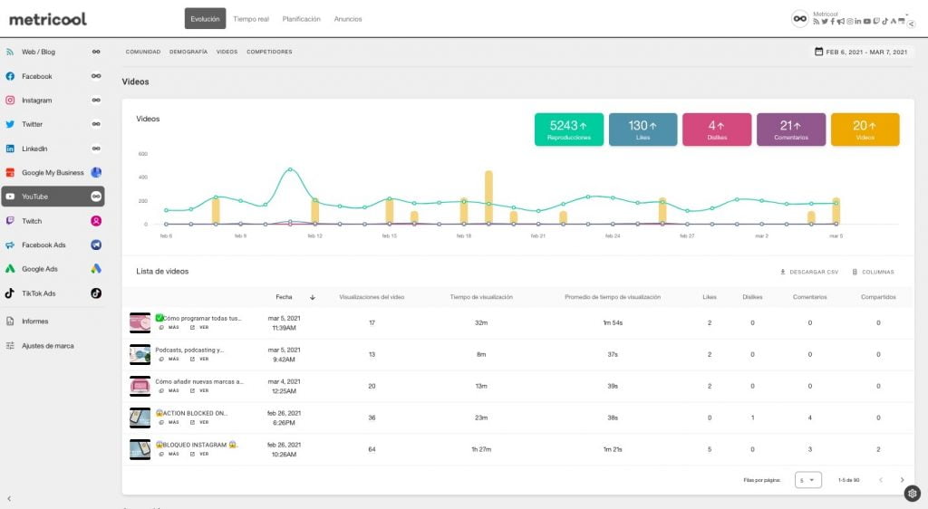Switch to the Evolución tab
Image resolution: width=928 pixels, height=509 pixels.
coord(205,19)
